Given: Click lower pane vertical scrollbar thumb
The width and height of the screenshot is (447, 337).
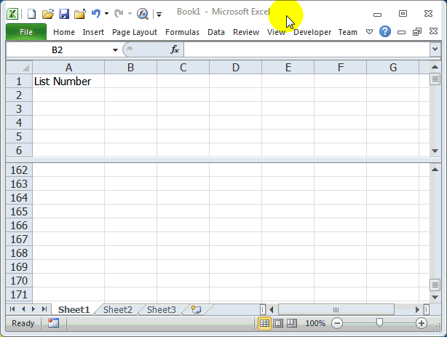Looking at the screenshot, I should click(x=435, y=285).
